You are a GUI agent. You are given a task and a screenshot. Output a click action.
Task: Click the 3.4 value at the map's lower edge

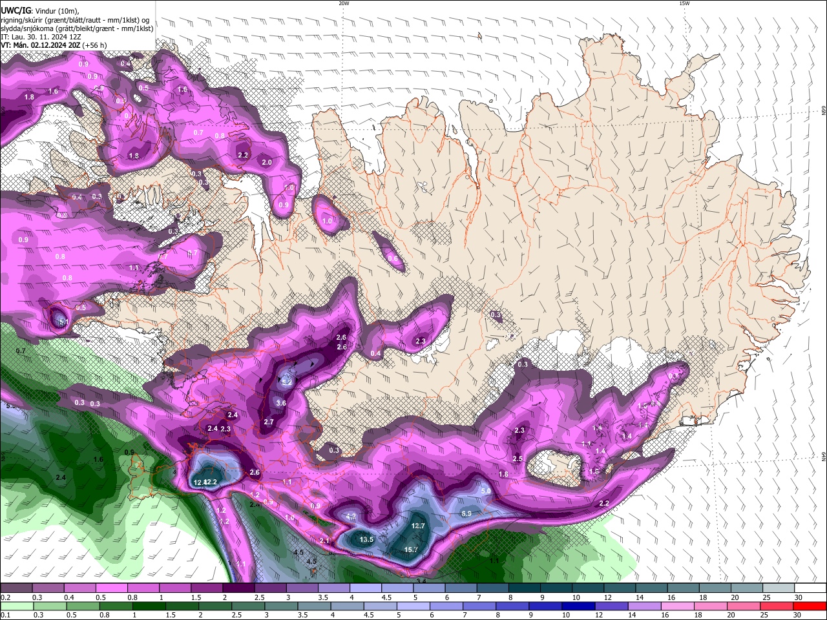[421, 581]
